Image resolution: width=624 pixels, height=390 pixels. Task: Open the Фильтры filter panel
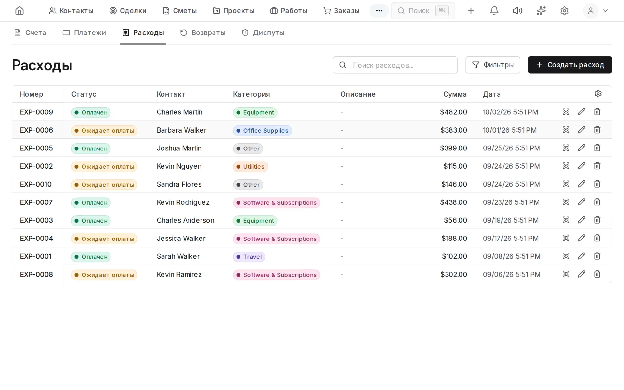(492, 65)
